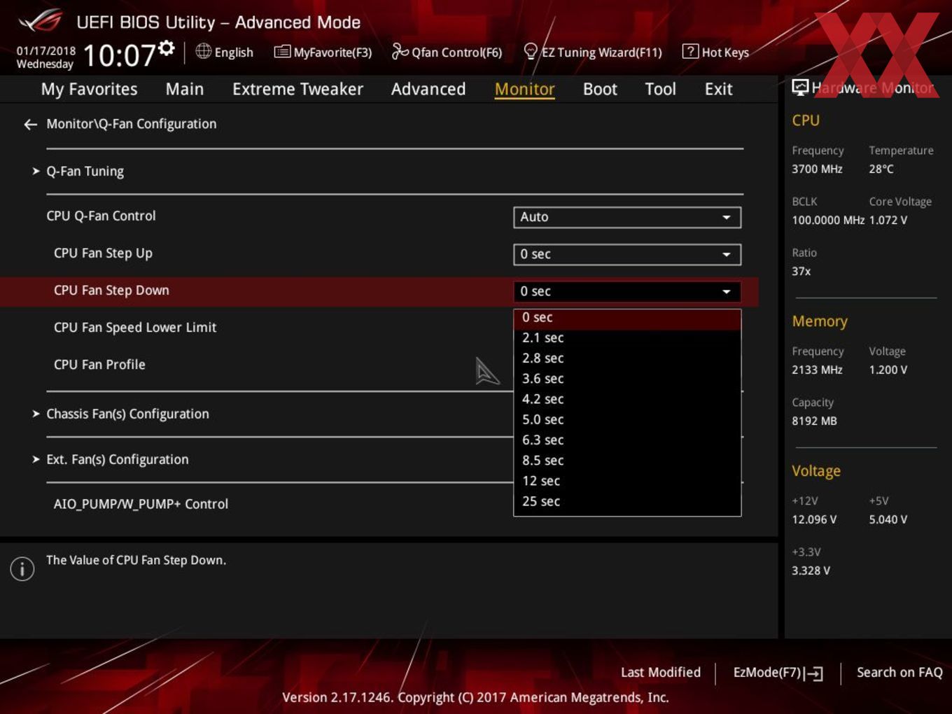The image size is (952, 714).
Task: Open the Boot tab
Action: (600, 89)
